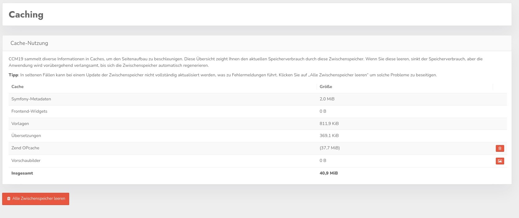Screen dimensions: 519x218
Task: Click the Caching page title
Action: click(26, 15)
